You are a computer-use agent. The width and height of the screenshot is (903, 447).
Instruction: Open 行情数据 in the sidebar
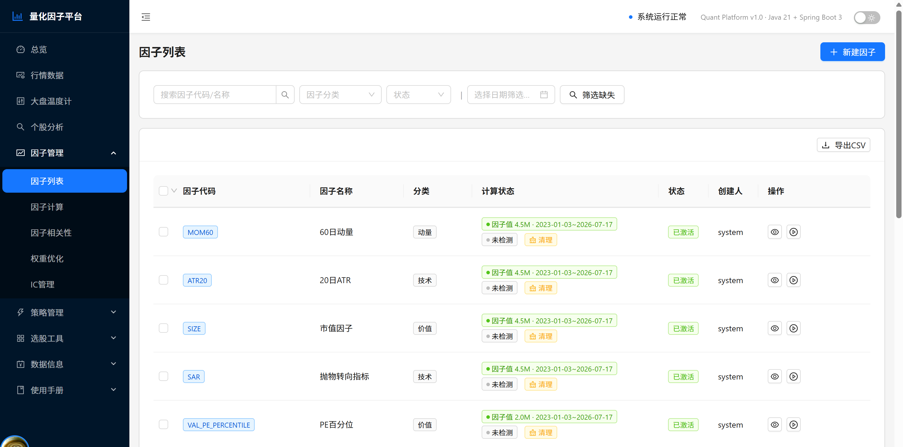pos(64,75)
